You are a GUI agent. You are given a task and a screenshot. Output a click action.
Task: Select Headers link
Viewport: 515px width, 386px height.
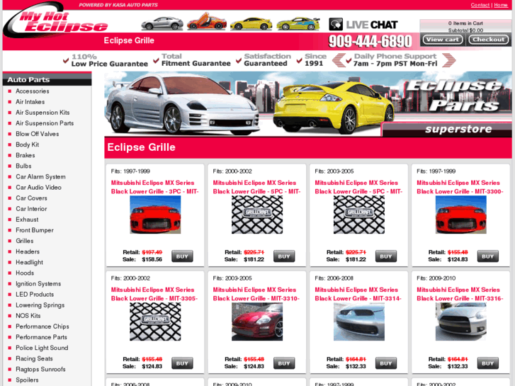28,251
